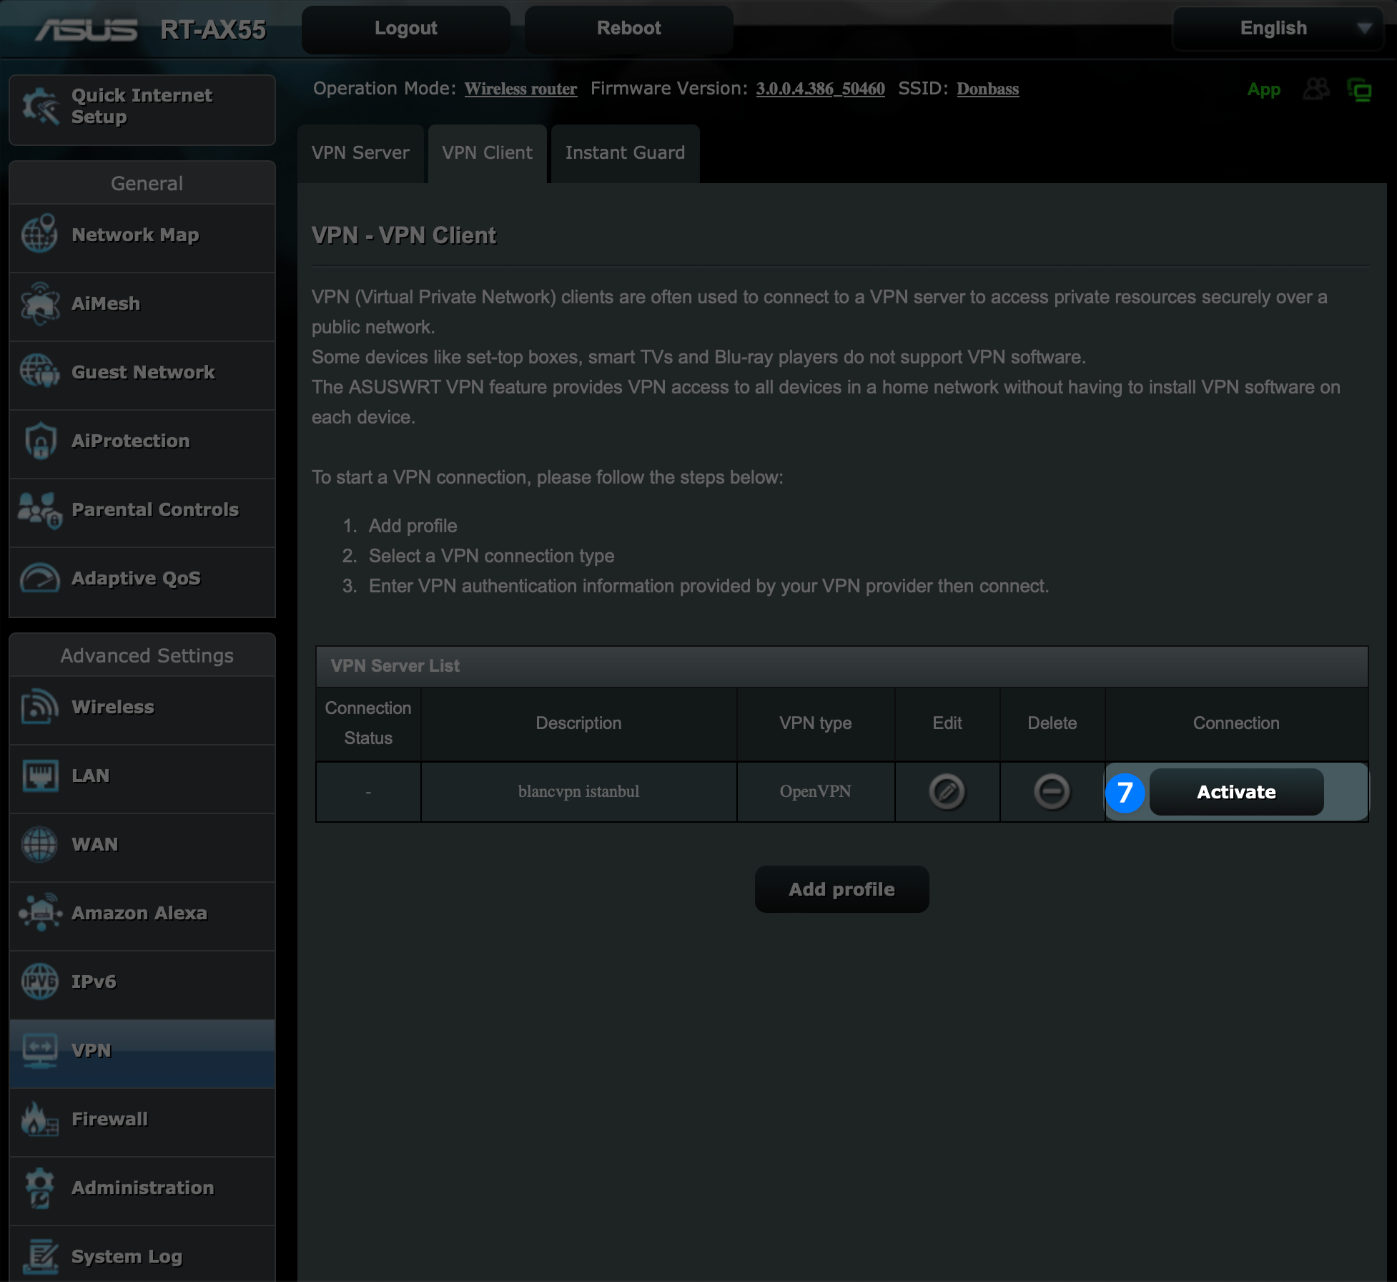The width and height of the screenshot is (1397, 1282).
Task: Switch to the VPN Server tab
Action: 360,153
